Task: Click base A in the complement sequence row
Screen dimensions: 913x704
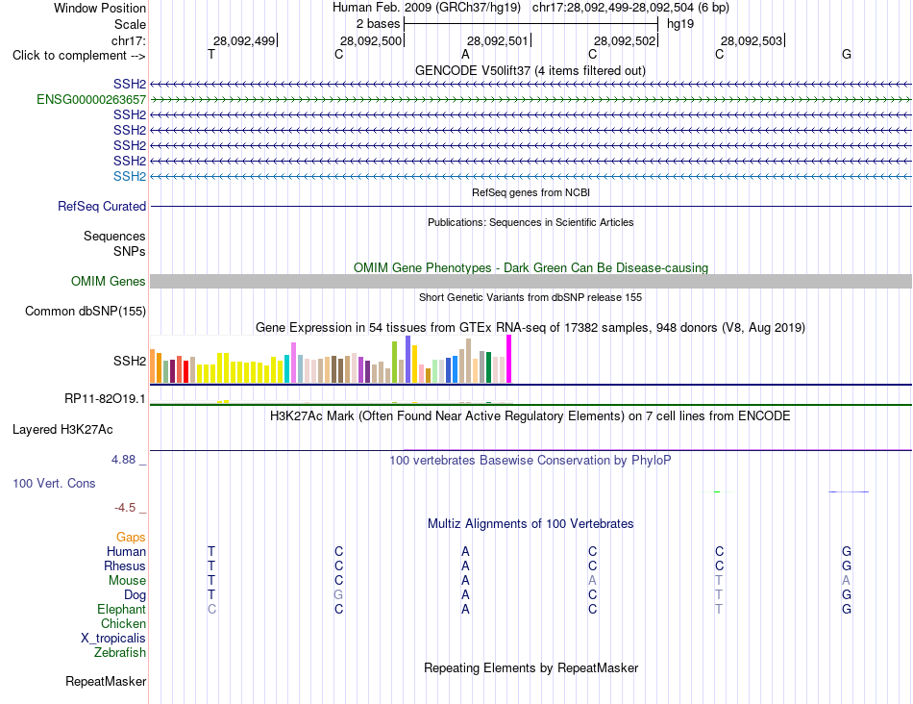Action: tap(465, 54)
